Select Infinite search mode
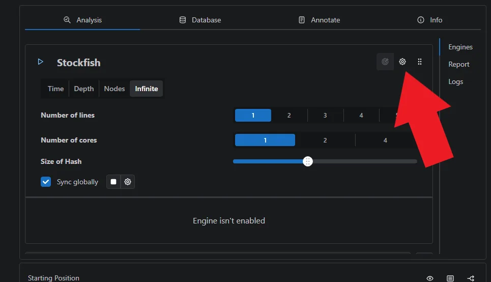 (x=147, y=89)
